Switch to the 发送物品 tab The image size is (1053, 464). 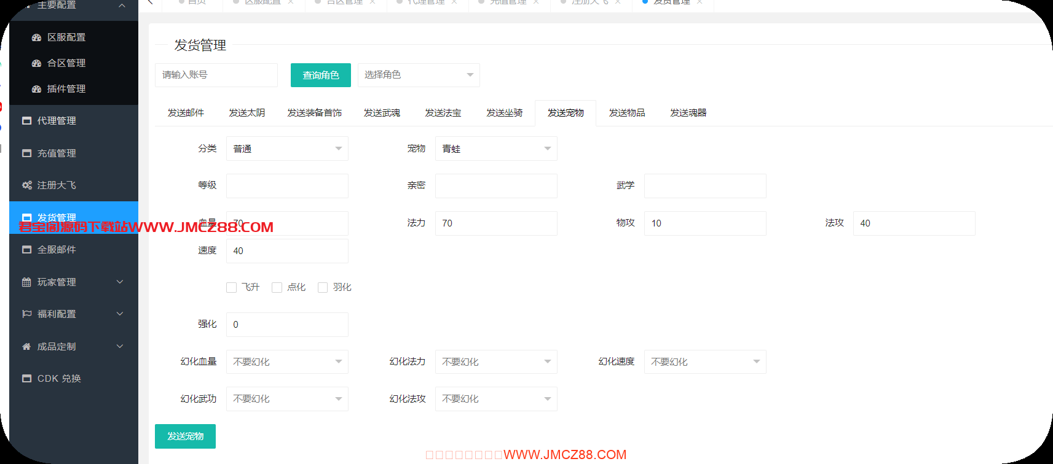coord(627,113)
